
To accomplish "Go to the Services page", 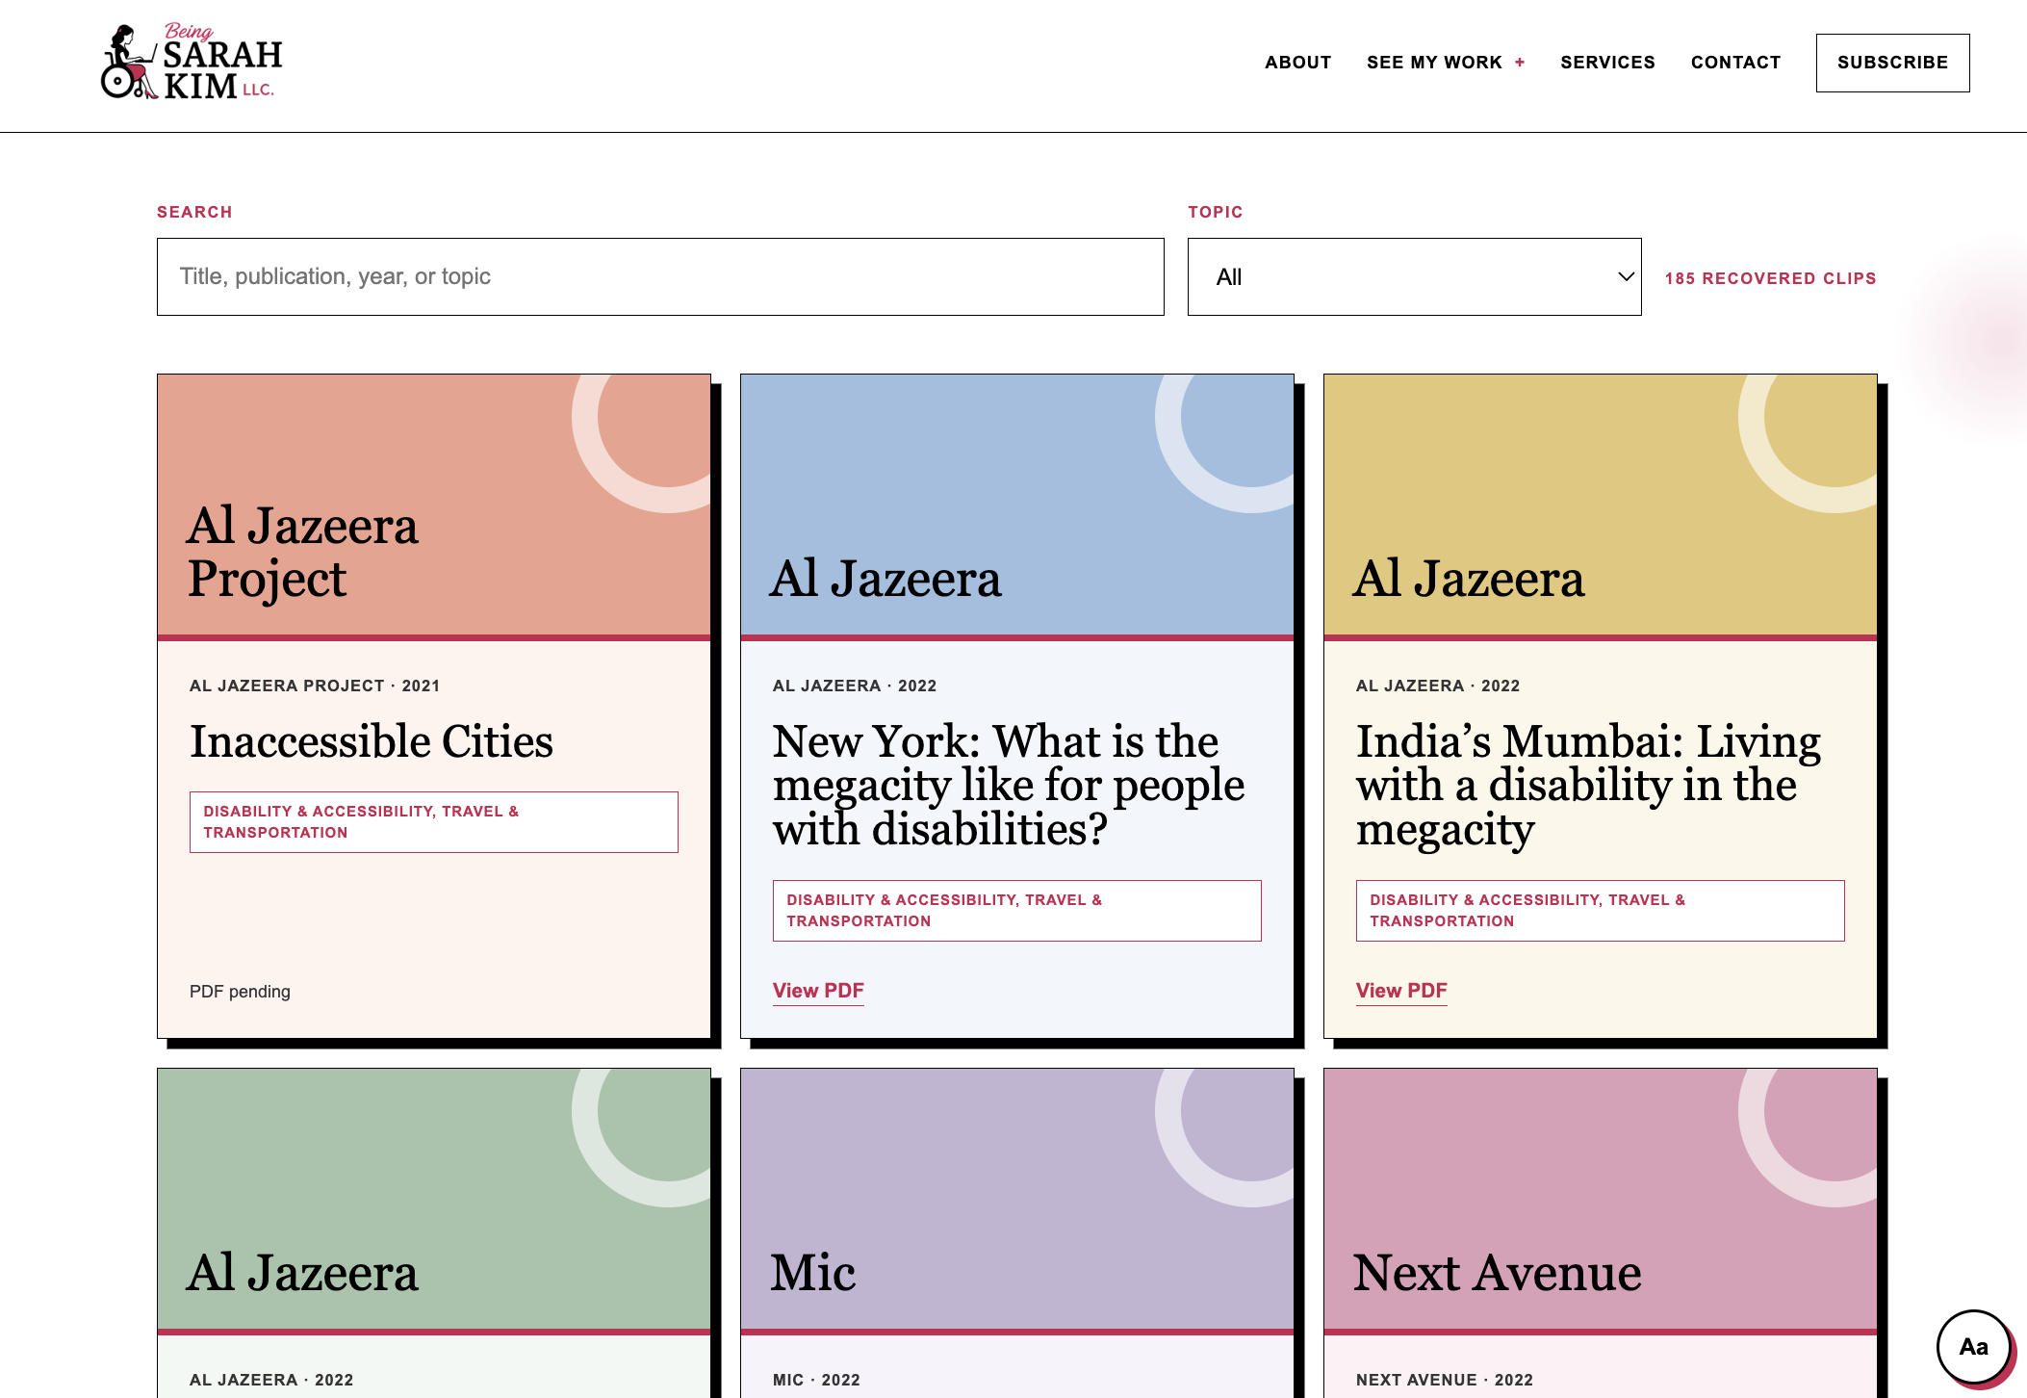I will [x=1607, y=63].
